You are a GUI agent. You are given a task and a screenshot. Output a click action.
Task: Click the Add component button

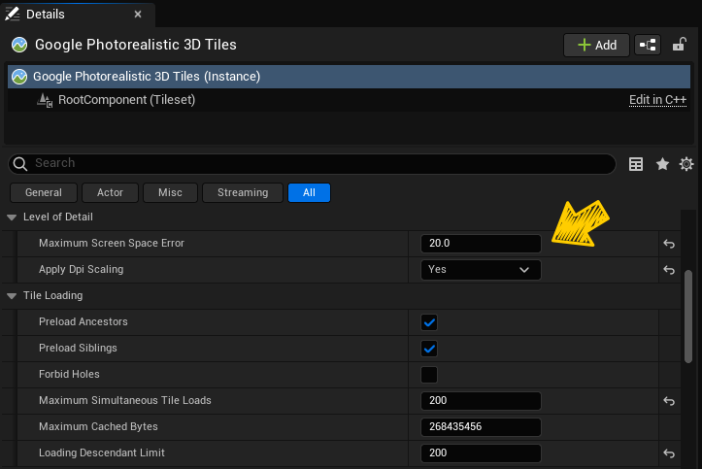(x=596, y=45)
